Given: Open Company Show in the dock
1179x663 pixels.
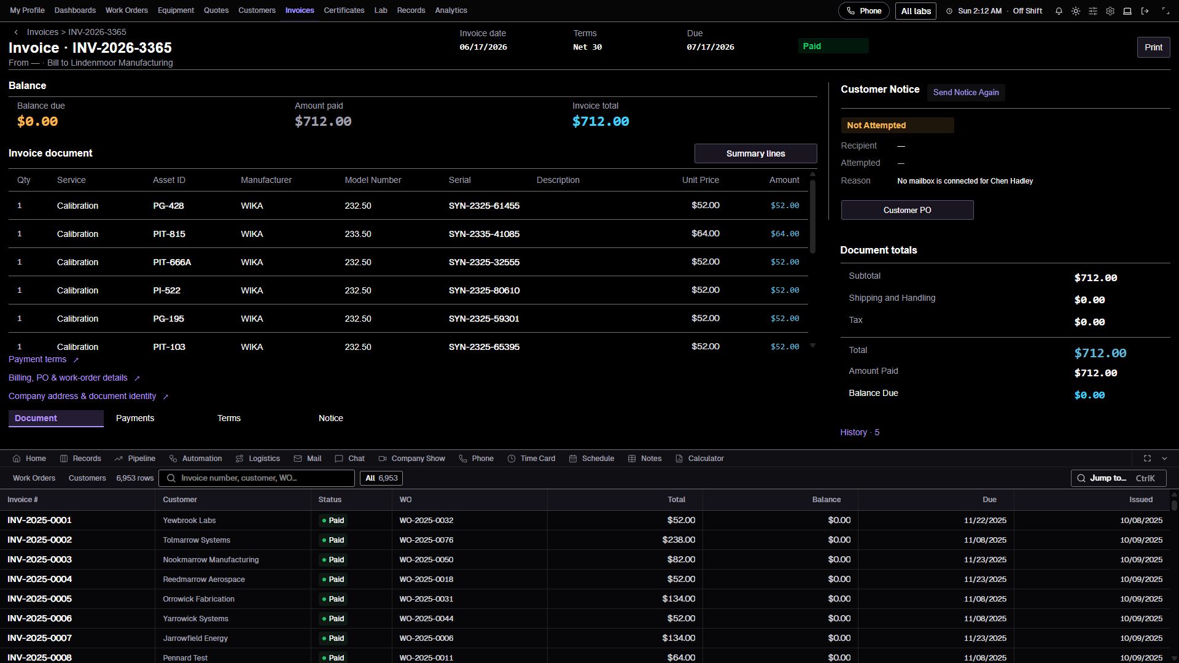Looking at the screenshot, I should tap(411, 459).
